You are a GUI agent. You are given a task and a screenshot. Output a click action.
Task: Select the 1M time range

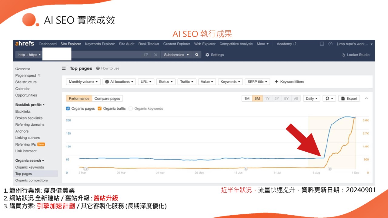(x=247, y=98)
